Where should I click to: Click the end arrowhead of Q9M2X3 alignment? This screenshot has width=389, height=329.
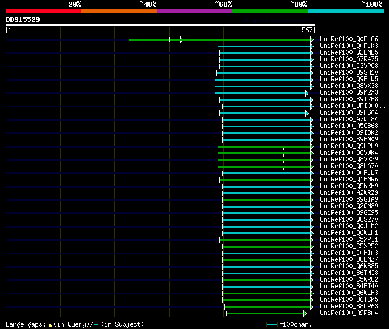tap(307, 93)
